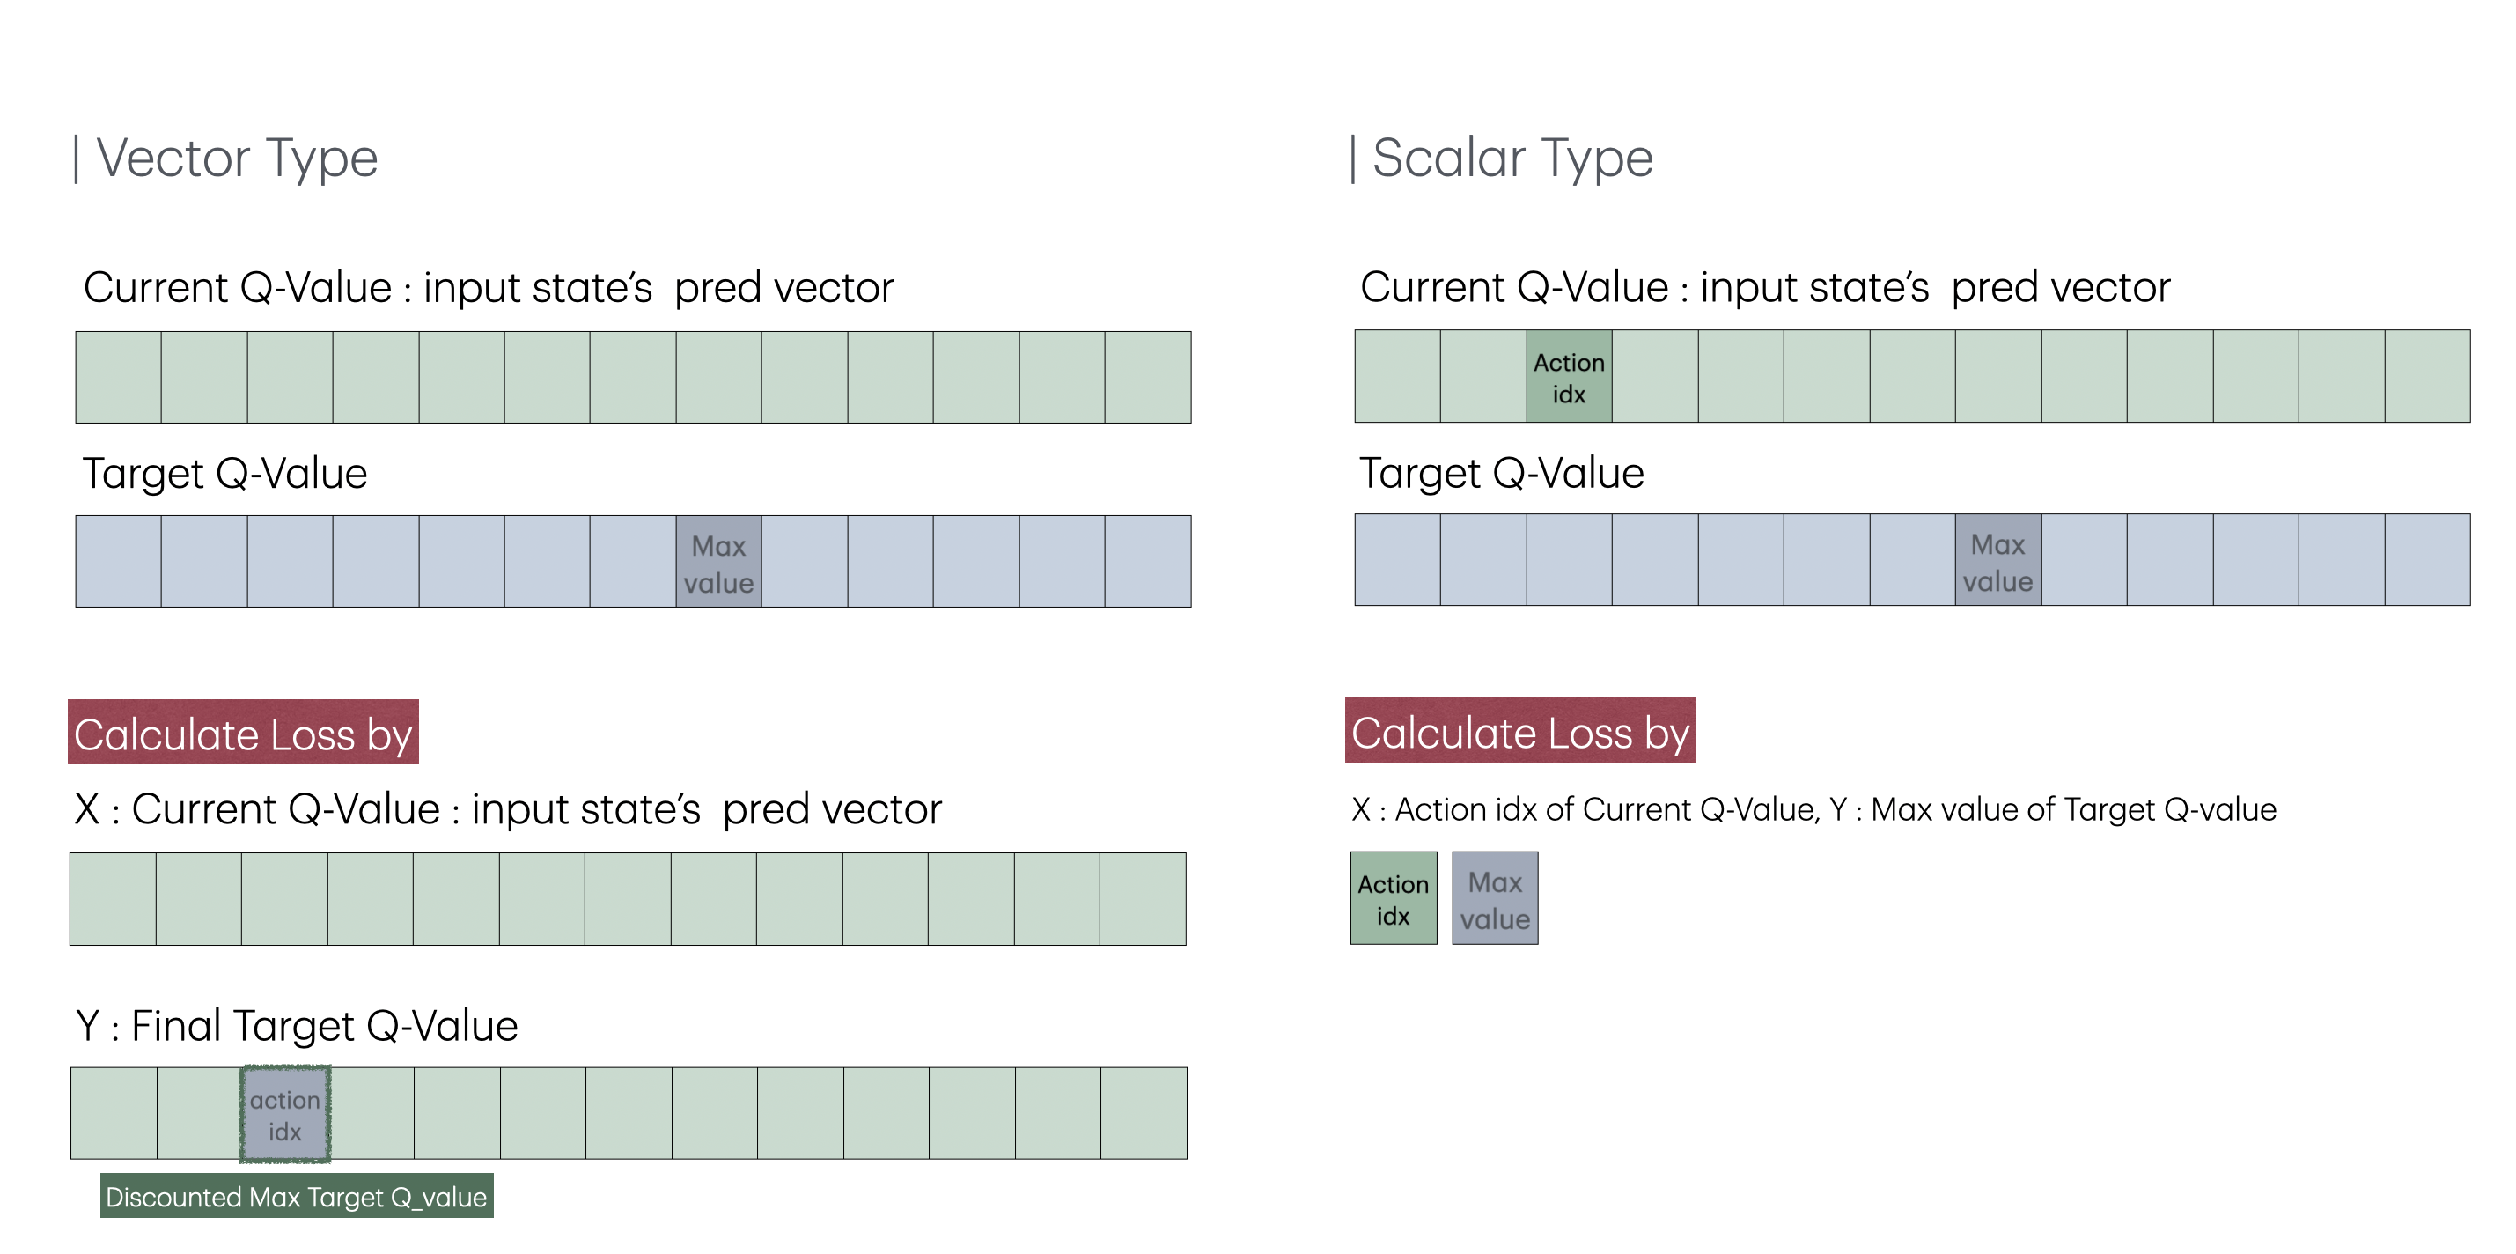Click the X : Current Q-Value label in loss section
The image size is (2516, 1254).
[508, 810]
